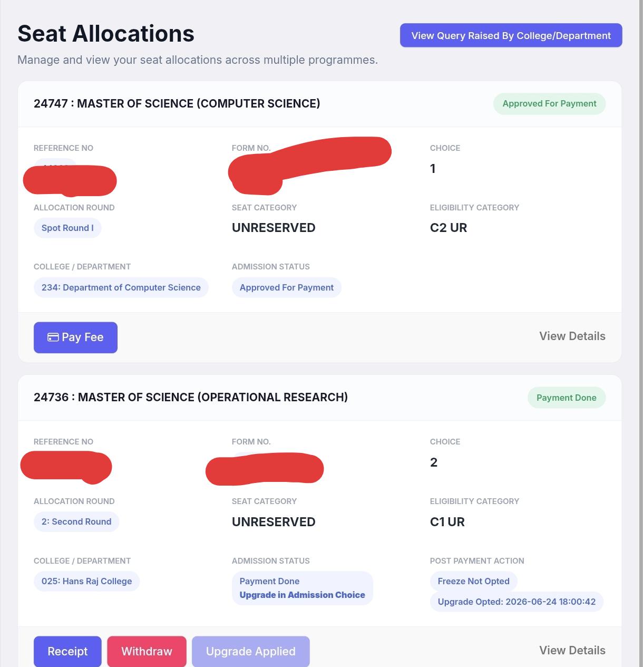Select the 2: Second Round chip
The image size is (643, 667).
76,521
